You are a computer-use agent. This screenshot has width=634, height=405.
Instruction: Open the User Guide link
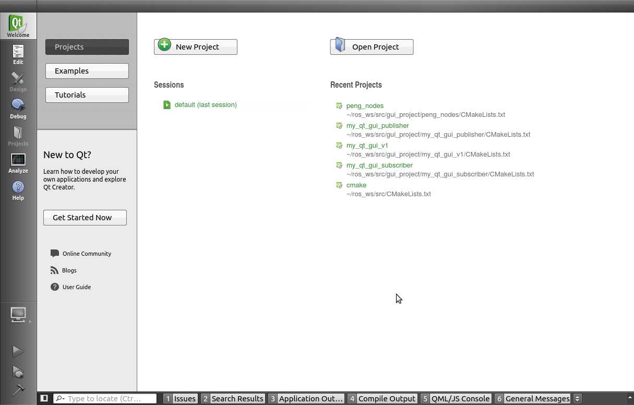pyautogui.click(x=77, y=287)
